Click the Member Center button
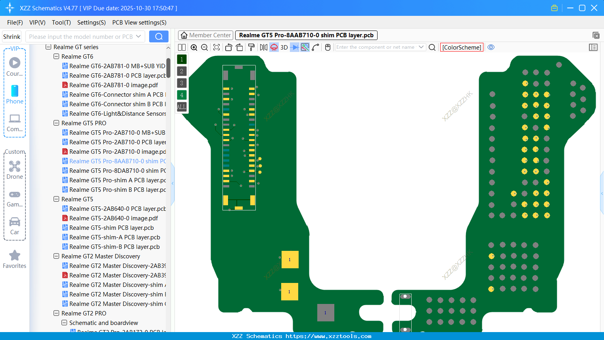 [x=205, y=35]
